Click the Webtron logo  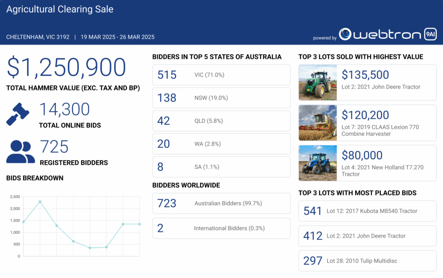(379, 35)
